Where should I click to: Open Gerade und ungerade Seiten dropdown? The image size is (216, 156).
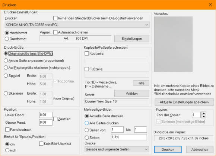(x=117, y=149)
